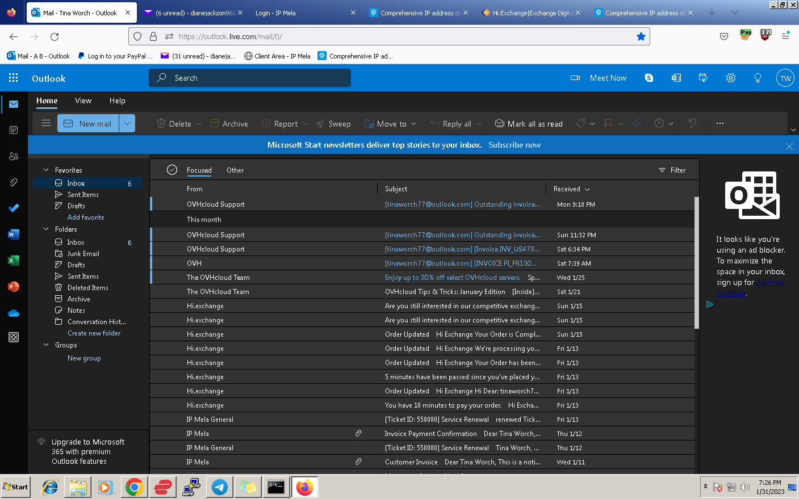This screenshot has width=799, height=499.
Task: Click the Create new folder link
Action: tap(94, 333)
